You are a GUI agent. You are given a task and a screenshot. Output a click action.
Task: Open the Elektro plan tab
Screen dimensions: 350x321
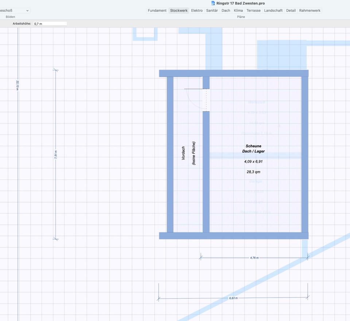[x=197, y=11]
